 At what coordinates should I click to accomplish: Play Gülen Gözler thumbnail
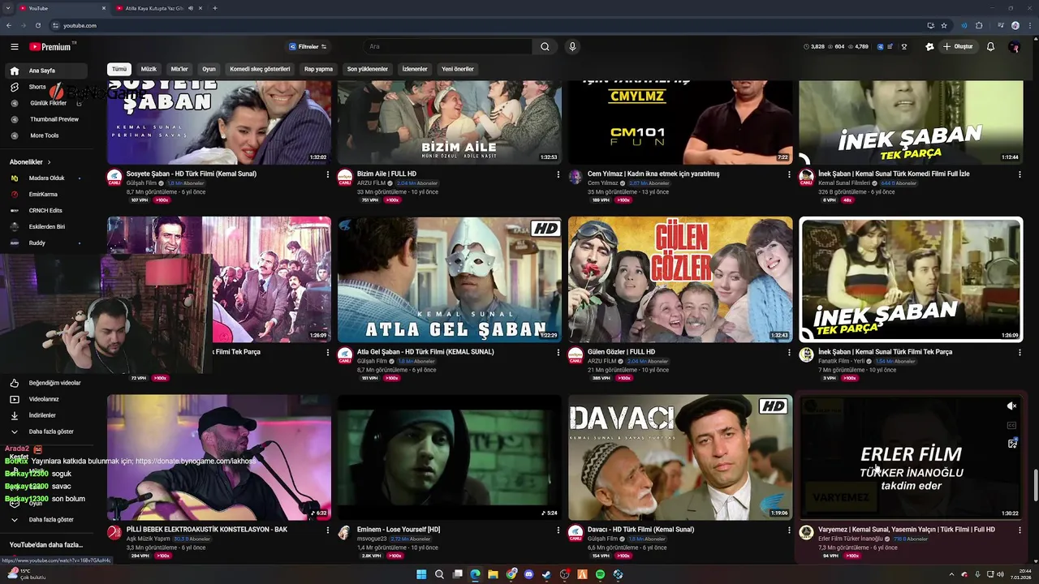click(x=680, y=279)
